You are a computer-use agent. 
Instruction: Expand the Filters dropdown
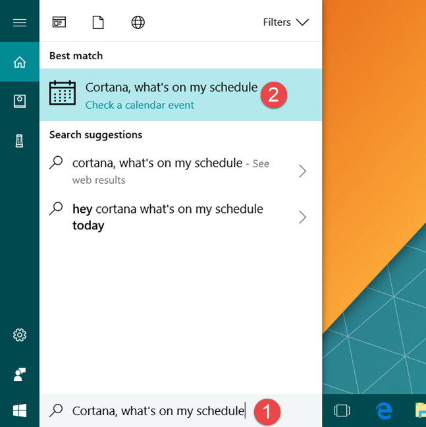(286, 22)
